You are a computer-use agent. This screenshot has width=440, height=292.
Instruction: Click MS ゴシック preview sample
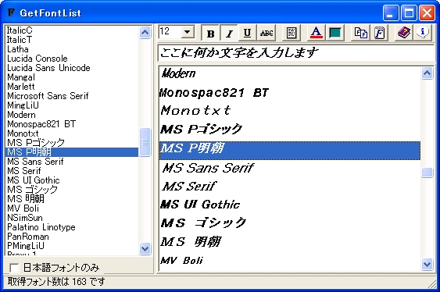[x=203, y=223]
